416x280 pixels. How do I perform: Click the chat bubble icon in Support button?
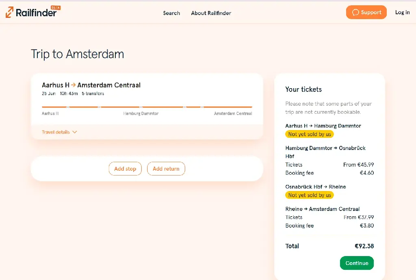click(x=355, y=13)
